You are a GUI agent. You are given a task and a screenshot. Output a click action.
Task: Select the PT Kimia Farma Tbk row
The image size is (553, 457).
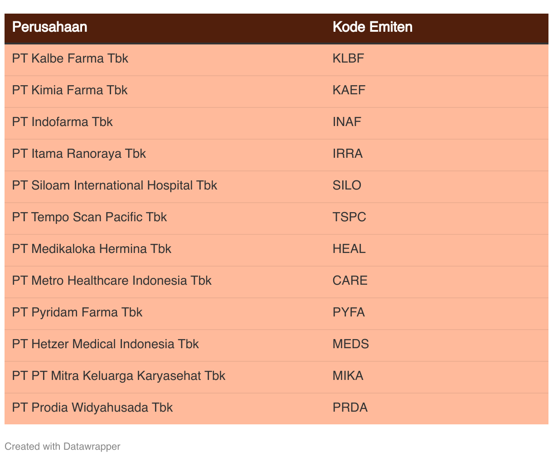70,90
